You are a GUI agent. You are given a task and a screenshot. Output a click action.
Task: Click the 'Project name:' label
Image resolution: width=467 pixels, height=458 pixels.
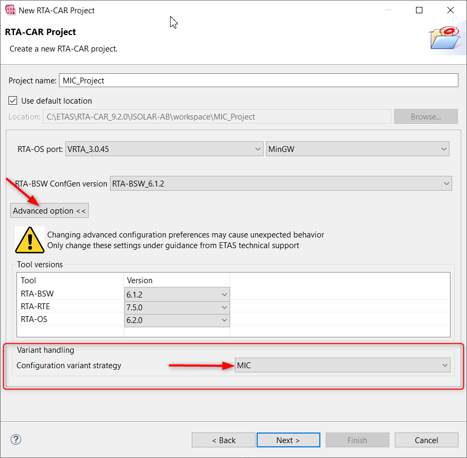pyautogui.click(x=32, y=80)
